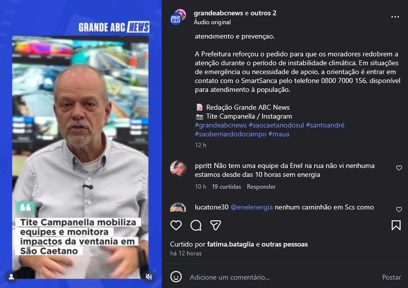Open the 'outras pessoas' likes list
This screenshot has width=408, height=288.
pyautogui.click(x=284, y=245)
